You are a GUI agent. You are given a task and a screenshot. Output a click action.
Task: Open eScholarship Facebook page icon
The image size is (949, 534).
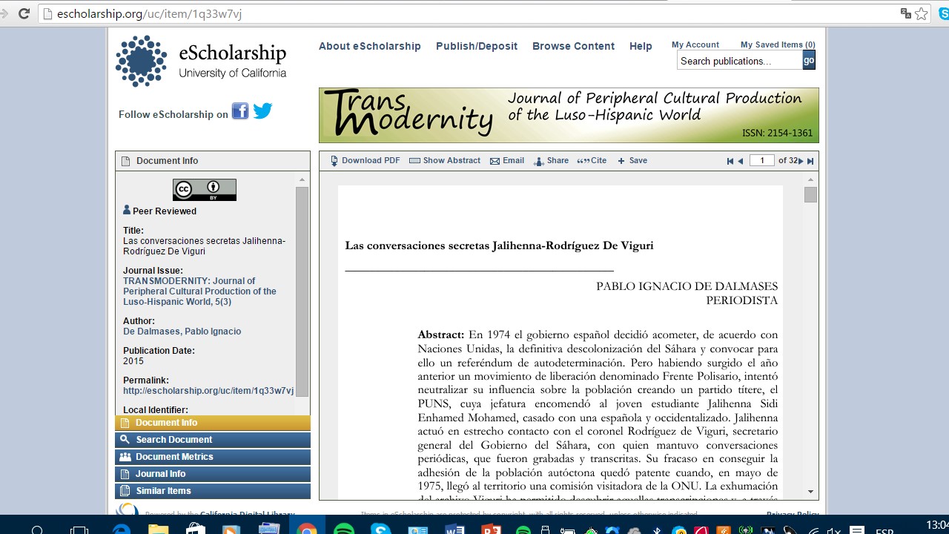240,111
